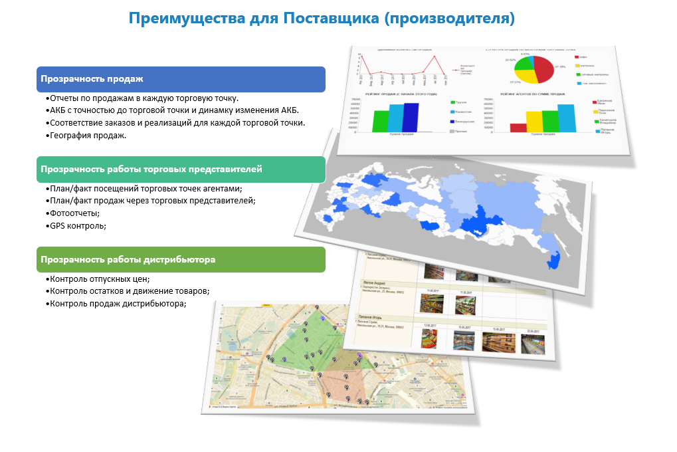The width and height of the screenshot is (677, 452).
Task: Click the 'Папанов Игорь' row header in photo report
Action: [370, 317]
